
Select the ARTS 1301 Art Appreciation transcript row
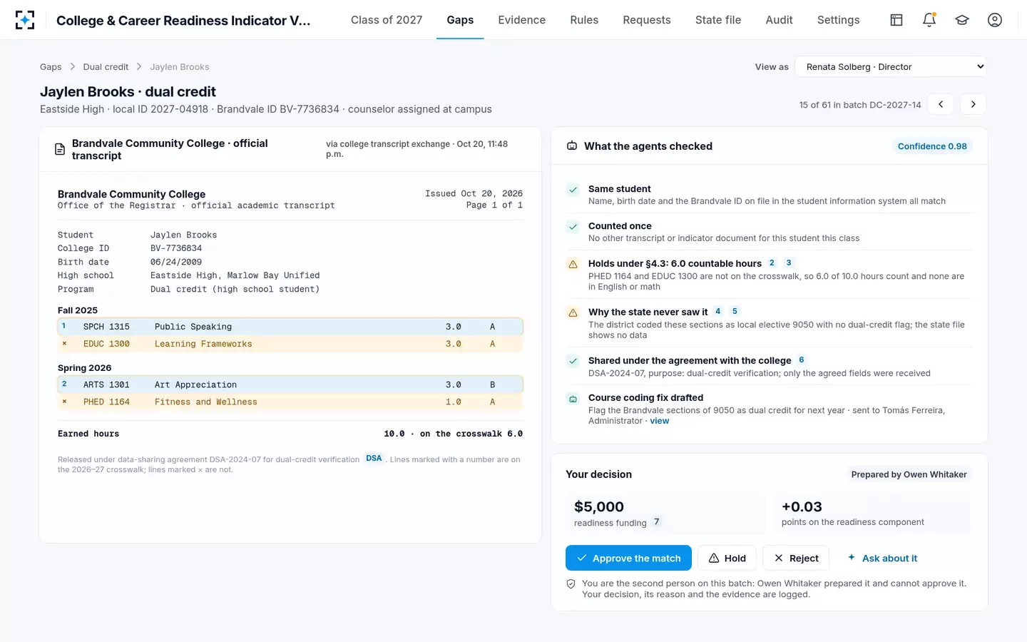(x=290, y=384)
